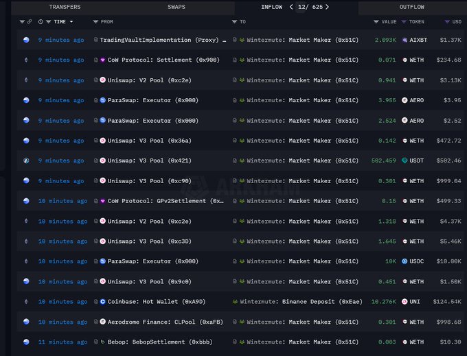Click the 10.276K UNI value
This screenshot has height=356, width=467.
coord(384,302)
